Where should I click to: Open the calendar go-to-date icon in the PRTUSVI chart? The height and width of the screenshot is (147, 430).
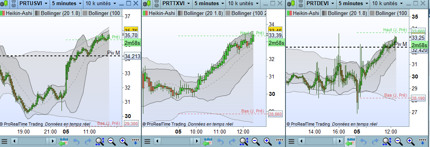(64, 141)
